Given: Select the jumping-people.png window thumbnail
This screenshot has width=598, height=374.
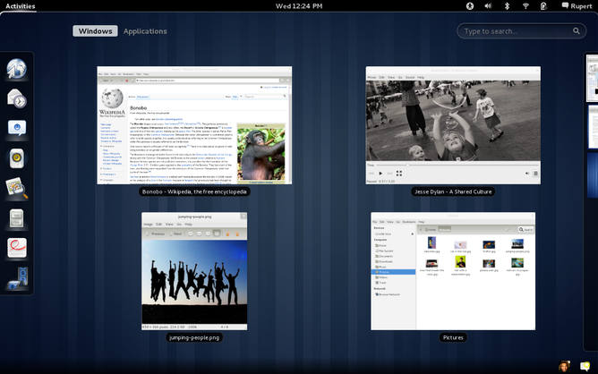Looking at the screenshot, I should 194,271.
